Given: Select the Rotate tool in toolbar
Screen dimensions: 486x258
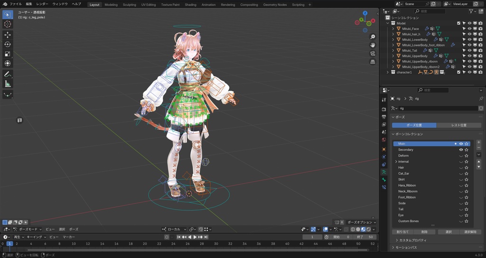Looking at the screenshot, I should [x=8, y=44].
